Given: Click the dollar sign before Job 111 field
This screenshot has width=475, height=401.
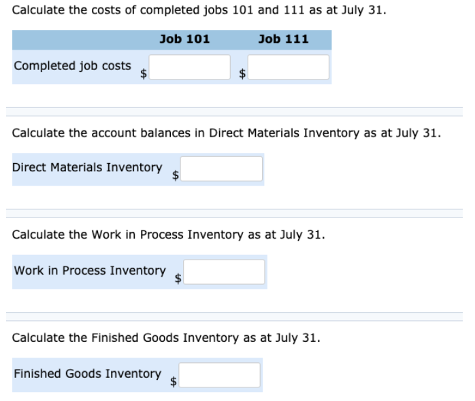Looking at the screenshot, I should pyautogui.click(x=242, y=73).
